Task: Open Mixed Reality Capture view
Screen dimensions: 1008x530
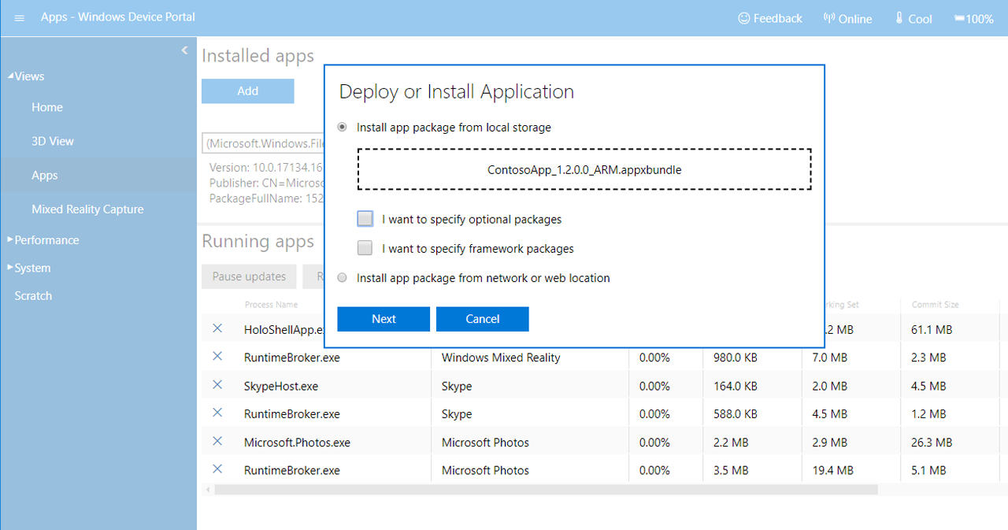Action: [87, 209]
